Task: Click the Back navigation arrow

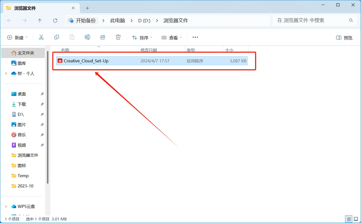Action: click(9, 20)
